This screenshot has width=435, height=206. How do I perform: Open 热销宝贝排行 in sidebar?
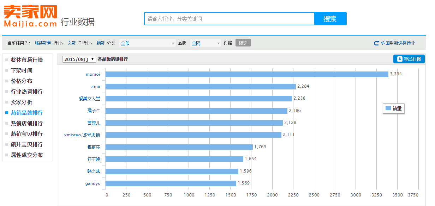tap(27, 134)
